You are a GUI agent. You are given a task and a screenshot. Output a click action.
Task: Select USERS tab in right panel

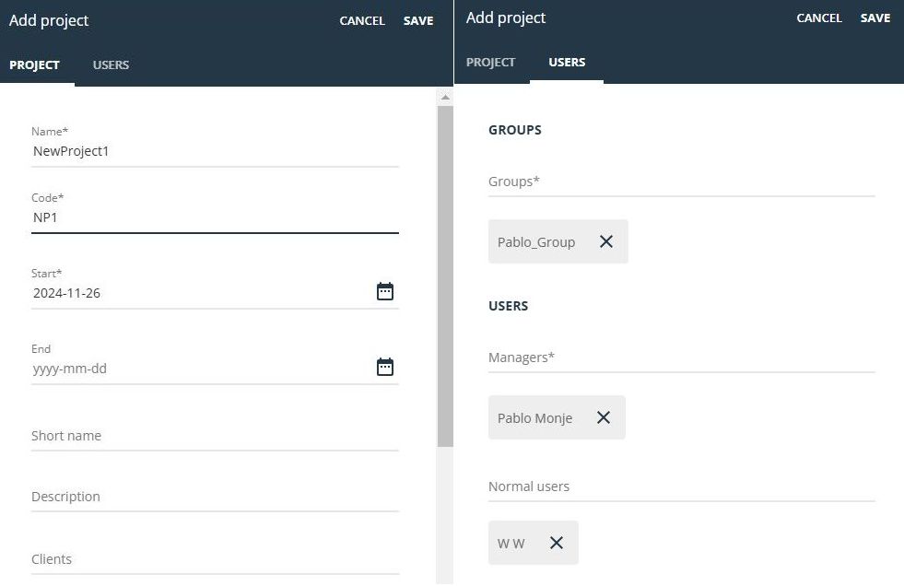click(567, 63)
